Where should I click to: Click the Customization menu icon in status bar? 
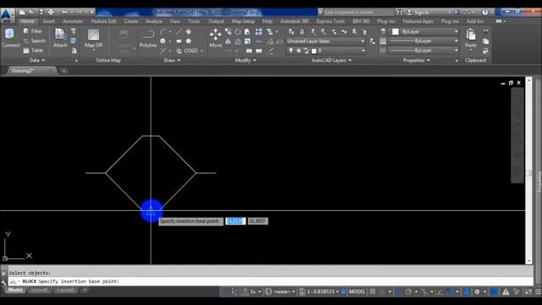pyautogui.click(x=538, y=291)
